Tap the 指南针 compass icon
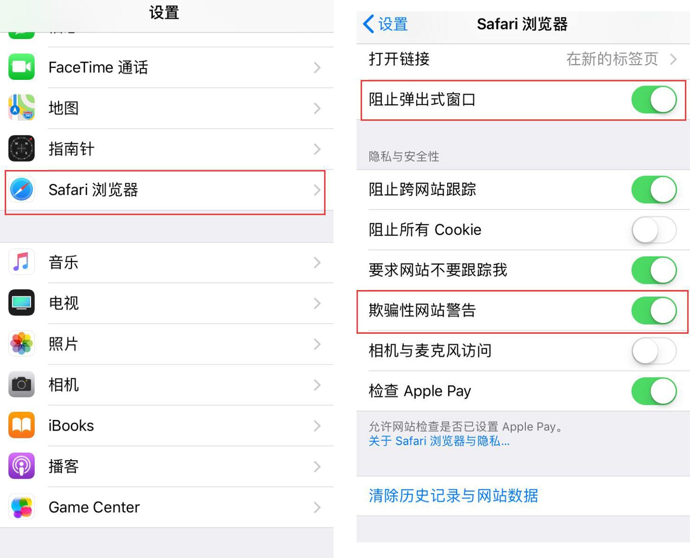The width and height of the screenshot is (690, 558). point(21,148)
